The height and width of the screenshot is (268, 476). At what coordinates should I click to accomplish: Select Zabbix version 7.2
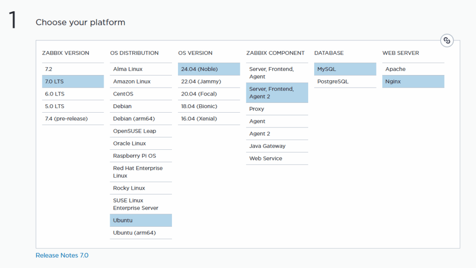[x=73, y=69]
